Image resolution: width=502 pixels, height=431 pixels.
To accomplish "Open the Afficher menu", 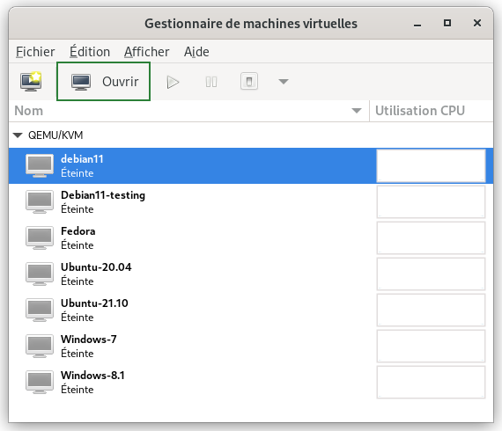I will [x=146, y=52].
